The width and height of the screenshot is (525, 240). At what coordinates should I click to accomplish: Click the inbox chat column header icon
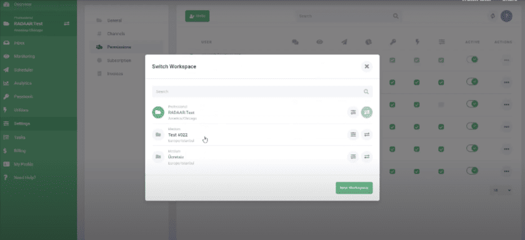pos(295,42)
